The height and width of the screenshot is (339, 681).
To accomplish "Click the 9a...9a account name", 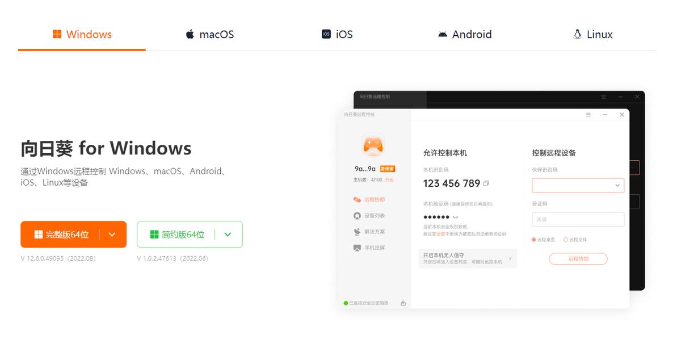I will pyautogui.click(x=365, y=169).
